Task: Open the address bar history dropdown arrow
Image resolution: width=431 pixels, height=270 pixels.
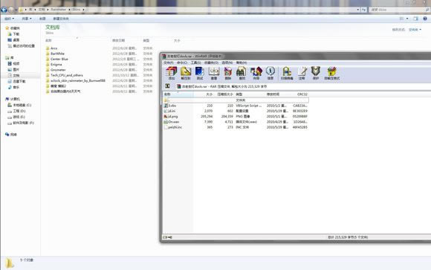Action: 358,10
